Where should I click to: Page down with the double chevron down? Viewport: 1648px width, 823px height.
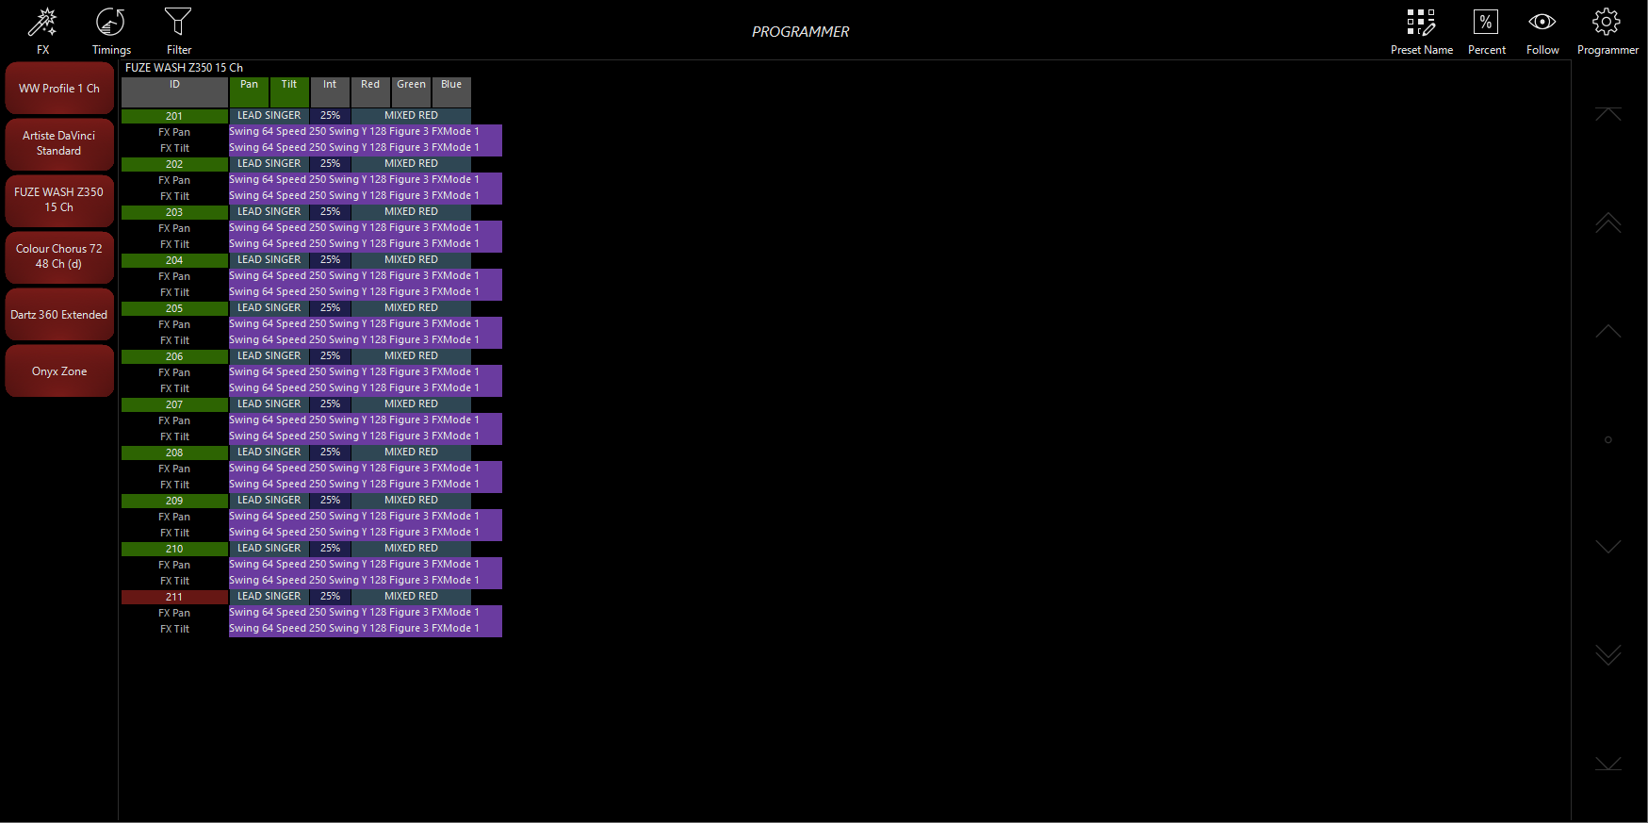(1608, 655)
